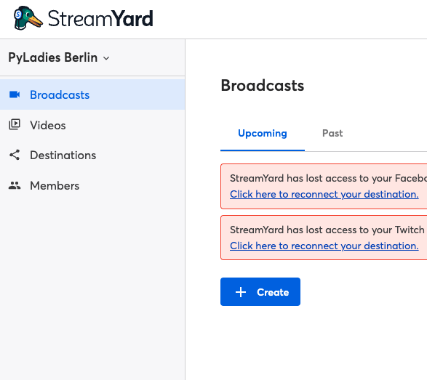
Task: Click the Members people icon in sidebar
Action: (15, 185)
